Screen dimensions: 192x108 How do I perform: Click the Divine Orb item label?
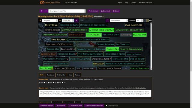point(113,49)
